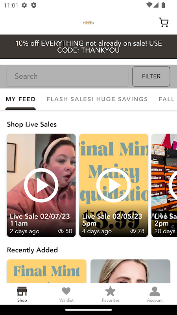Tap the shield icon in the status bar

tap(34, 5)
